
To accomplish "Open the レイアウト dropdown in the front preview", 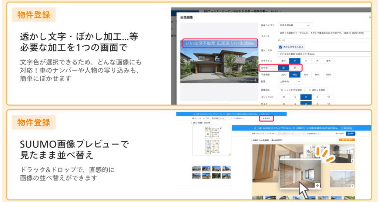I will (x=291, y=133).
